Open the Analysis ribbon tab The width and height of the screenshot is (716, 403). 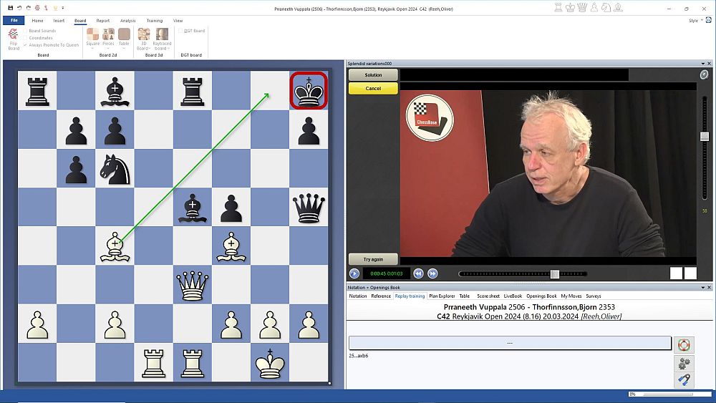pos(127,21)
